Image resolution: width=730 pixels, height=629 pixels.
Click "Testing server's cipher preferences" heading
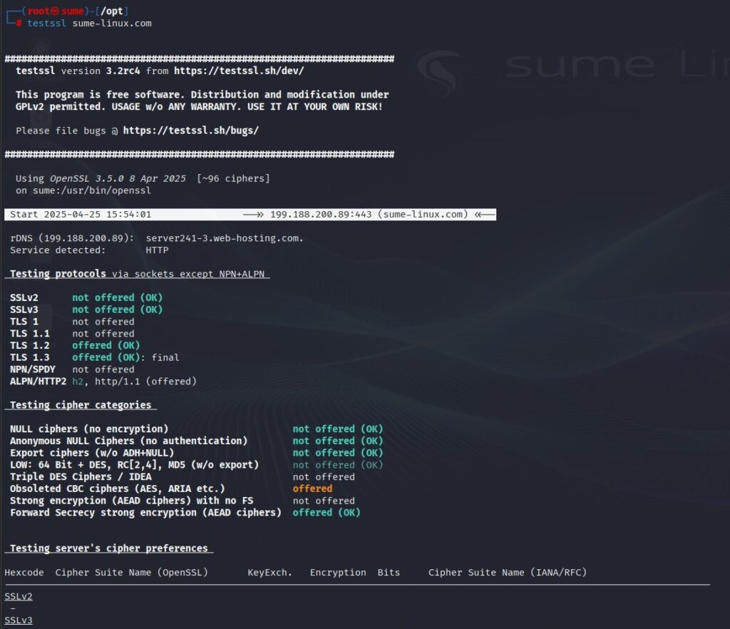(x=109, y=548)
